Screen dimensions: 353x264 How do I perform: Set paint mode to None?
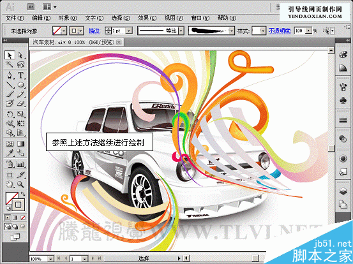(23, 217)
